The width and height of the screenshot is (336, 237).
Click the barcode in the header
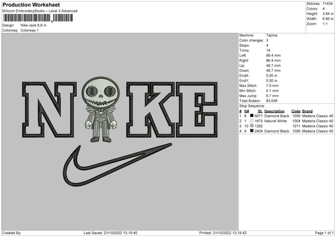pyautogui.click(x=38, y=18)
